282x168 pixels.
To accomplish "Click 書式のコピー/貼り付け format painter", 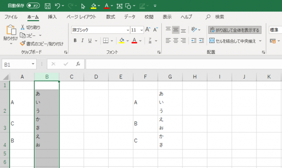I will pos(42,44).
